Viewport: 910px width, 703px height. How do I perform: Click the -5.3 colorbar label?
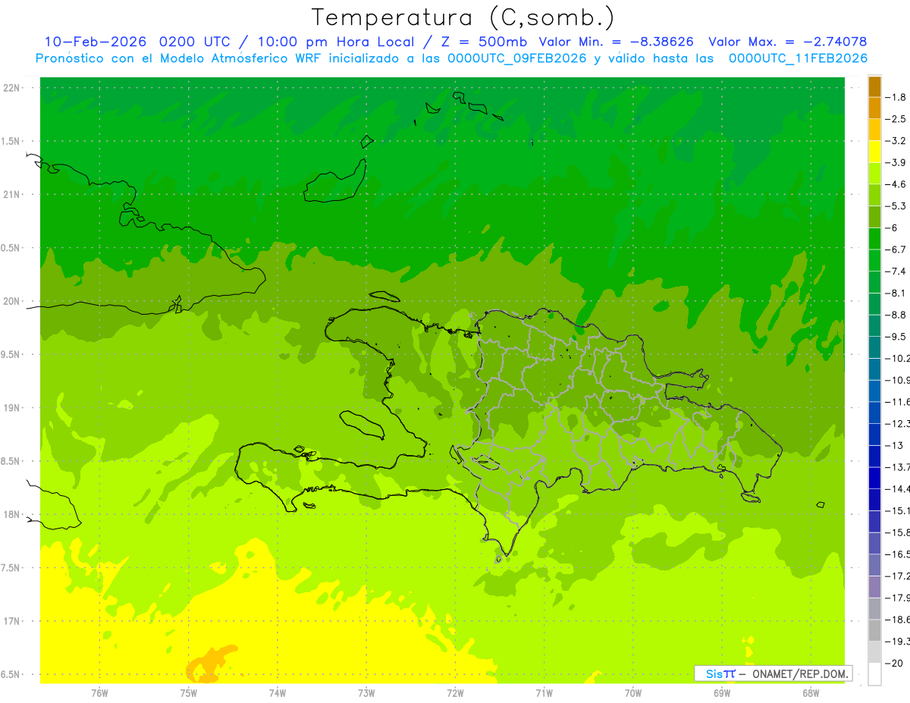coord(896,206)
